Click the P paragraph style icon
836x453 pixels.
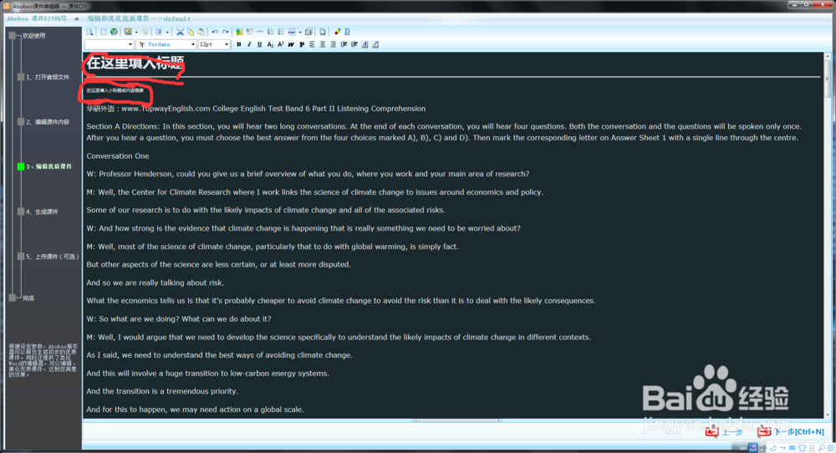[302, 45]
